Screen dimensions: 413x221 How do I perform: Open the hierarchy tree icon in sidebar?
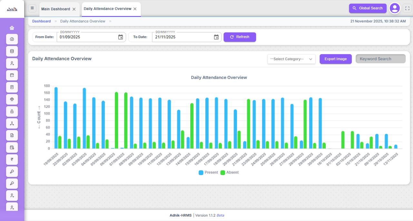click(x=12, y=124)
